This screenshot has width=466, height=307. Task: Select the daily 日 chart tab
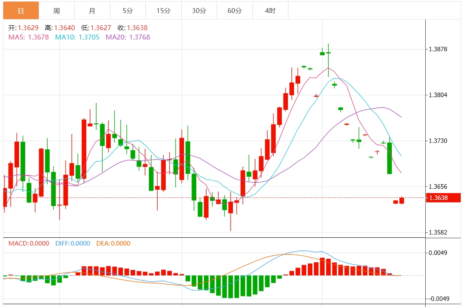pos(21,11)
